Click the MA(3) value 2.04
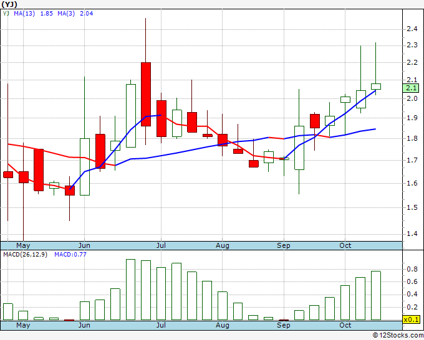 [x=86, y=14]
